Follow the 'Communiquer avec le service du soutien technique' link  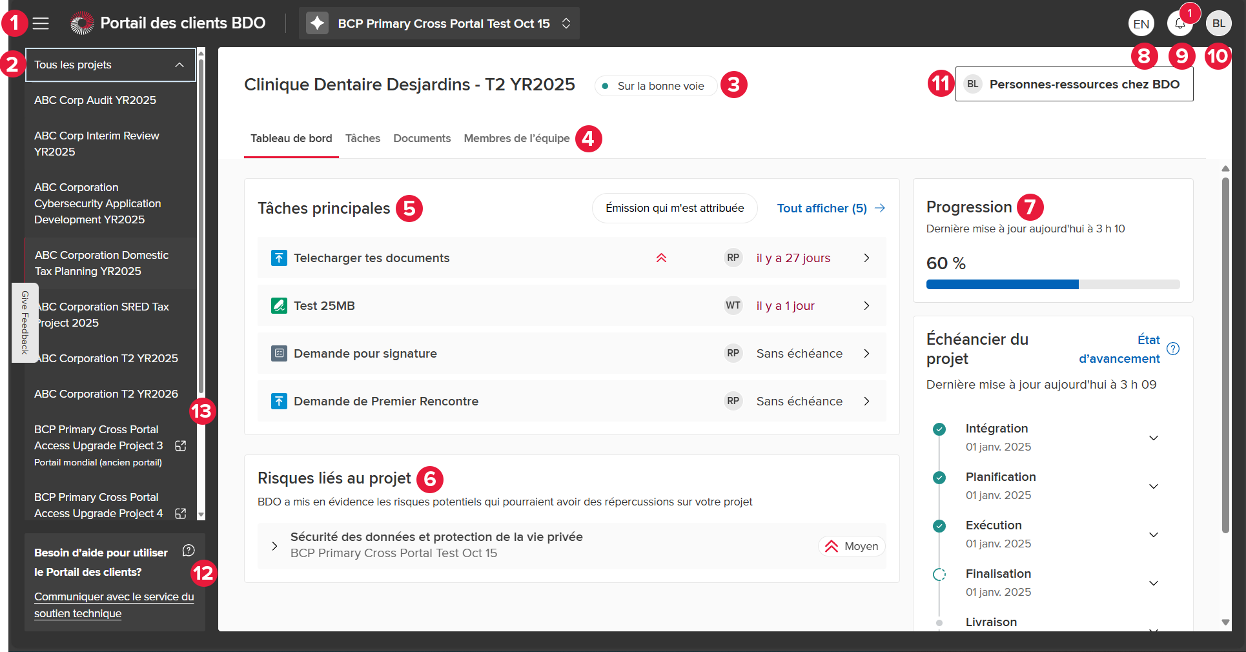[114, 605]
